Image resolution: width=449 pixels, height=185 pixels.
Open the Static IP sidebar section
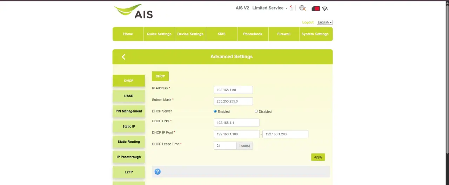coord(129,126)
